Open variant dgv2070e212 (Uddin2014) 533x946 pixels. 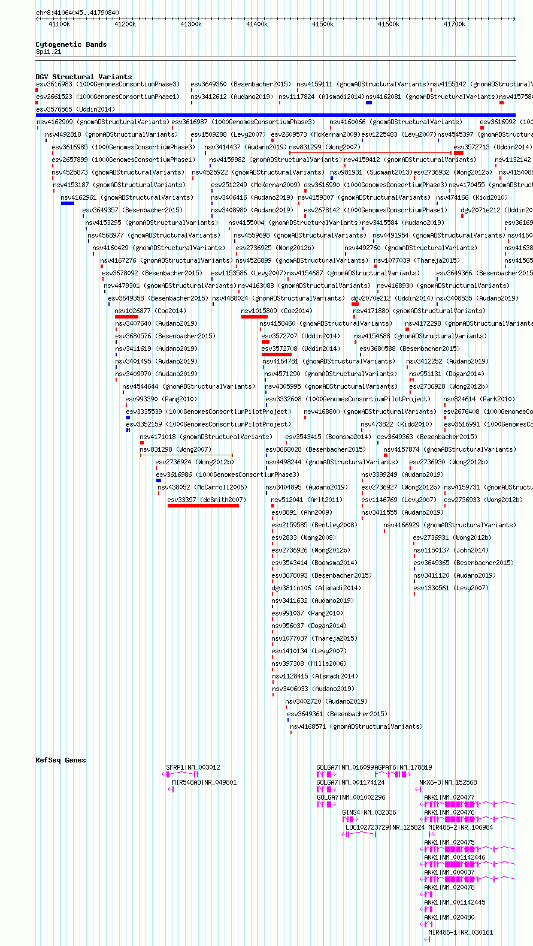(x=392, y=298)
